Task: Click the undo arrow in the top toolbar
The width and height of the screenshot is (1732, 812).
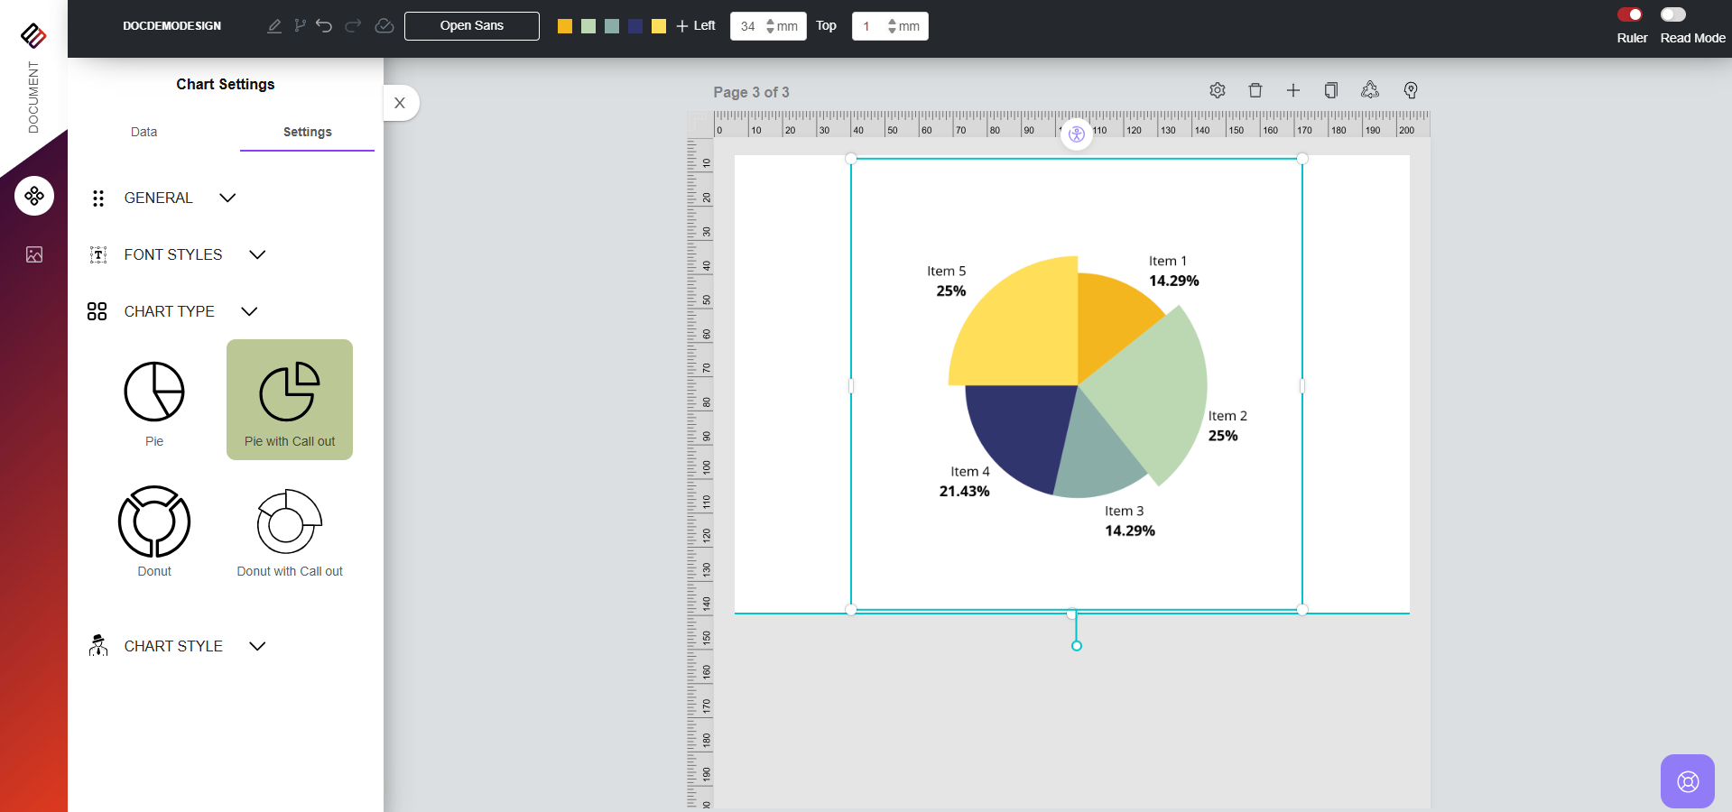Action: tap(324, 26)
